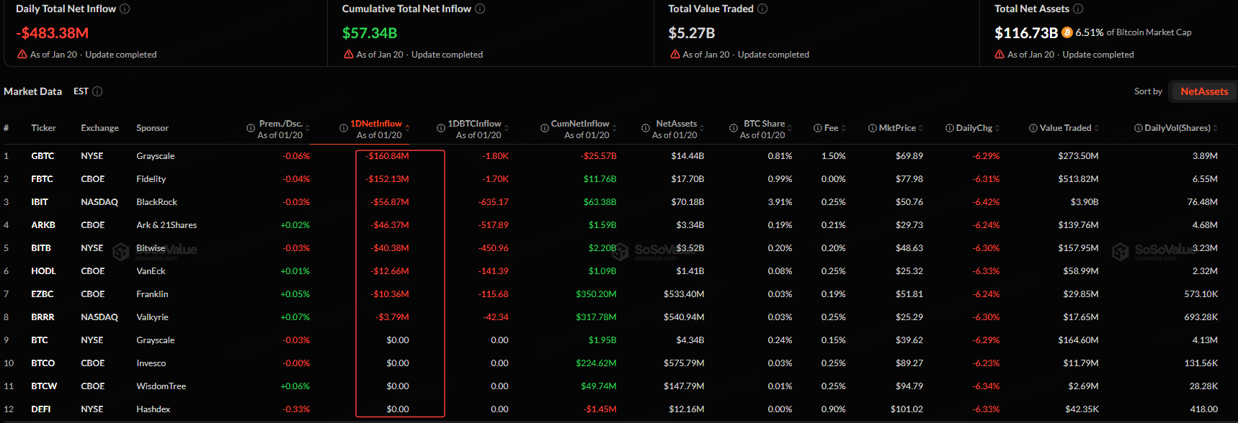The width and height of the screenshot is (1238, 423).
Task: Sort table by Value Traded column
Action: pos(1097,128)
